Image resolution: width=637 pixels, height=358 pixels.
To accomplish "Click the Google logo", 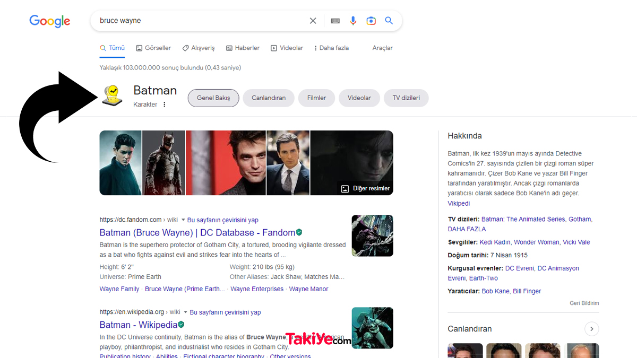I will tap(50, 21).
